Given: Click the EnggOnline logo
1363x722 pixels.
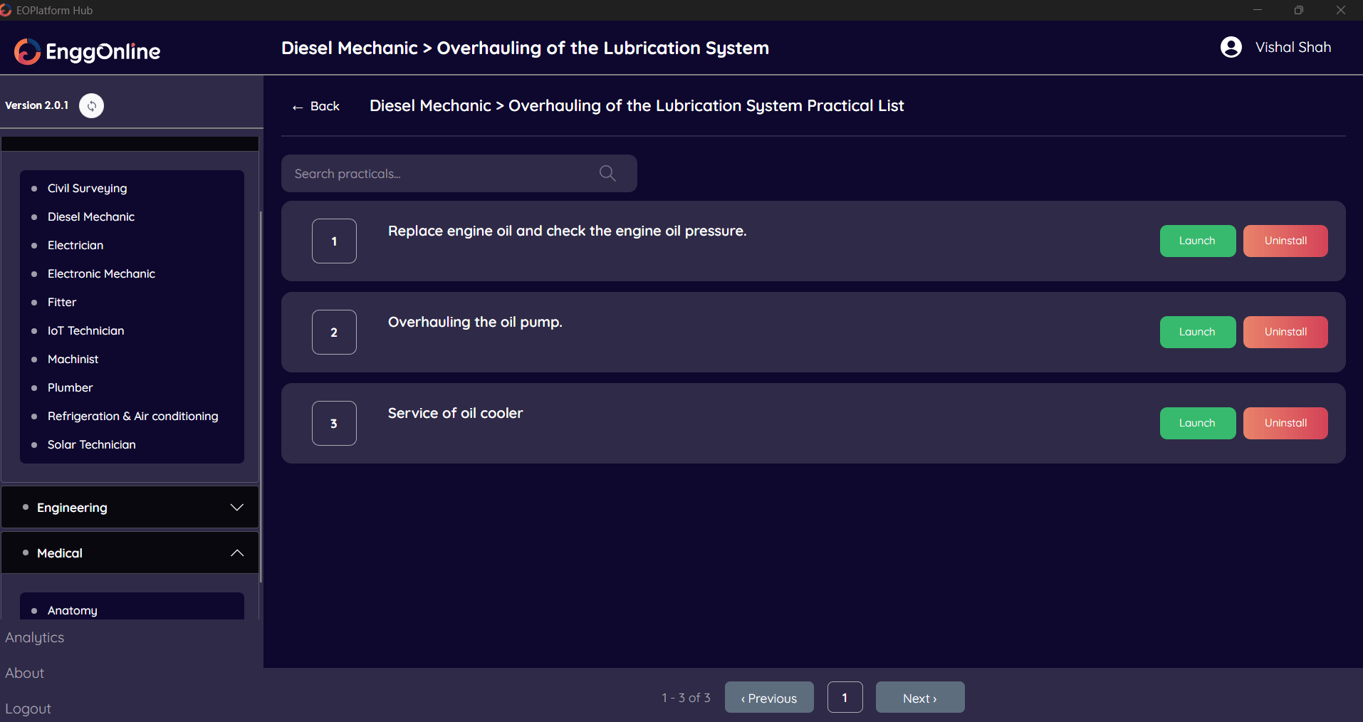Looking at the screenshot, I should (88, 51).
